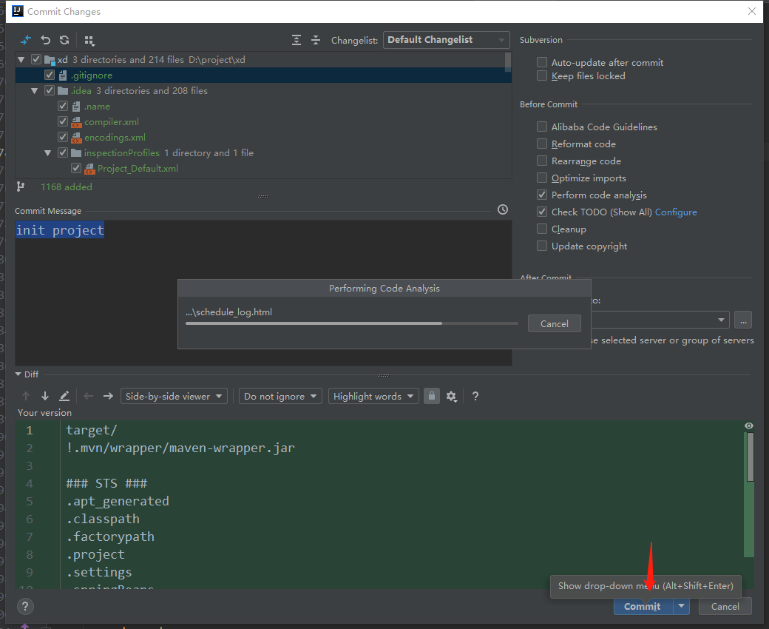Viewport: 769px width, 629px height.
Task: Click Collapse All icon in file tree toolbar
Action: [316, 40]
